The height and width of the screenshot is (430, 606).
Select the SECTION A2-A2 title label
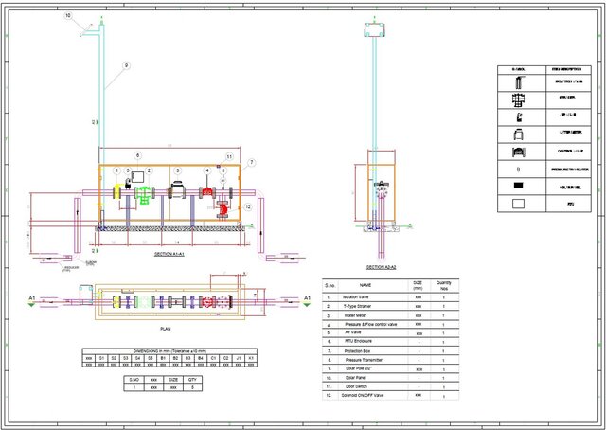pos(381,269)
